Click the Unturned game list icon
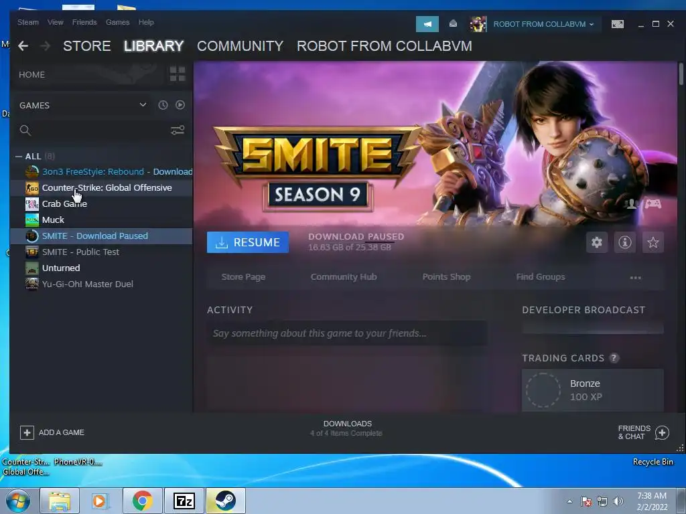The height and width of the screenshot is (514, 686). pyautogui.click(x=32, y=268)
